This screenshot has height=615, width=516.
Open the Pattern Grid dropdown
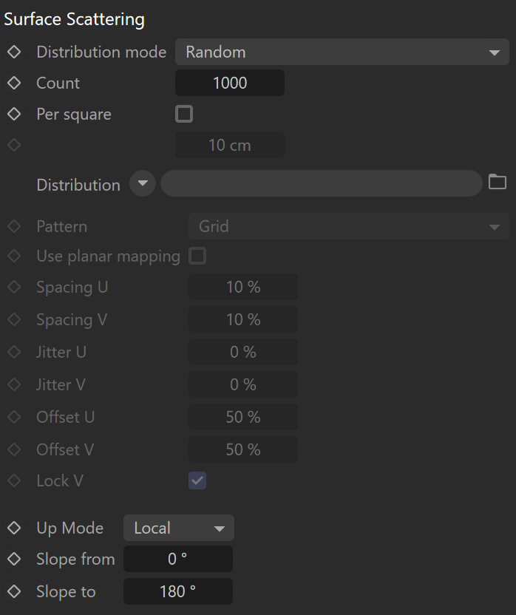(349, 226)
